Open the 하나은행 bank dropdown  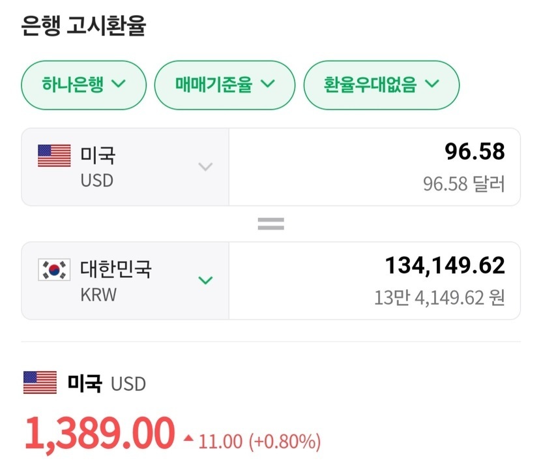(x=83, y=85)
